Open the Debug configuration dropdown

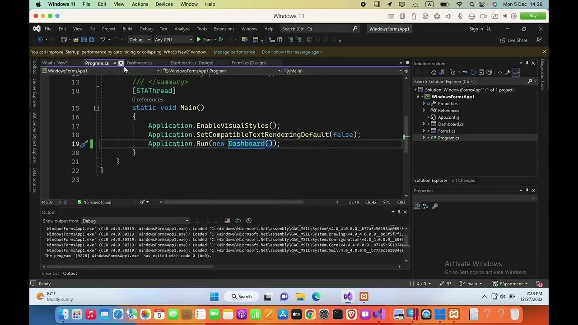click(140, 40)
